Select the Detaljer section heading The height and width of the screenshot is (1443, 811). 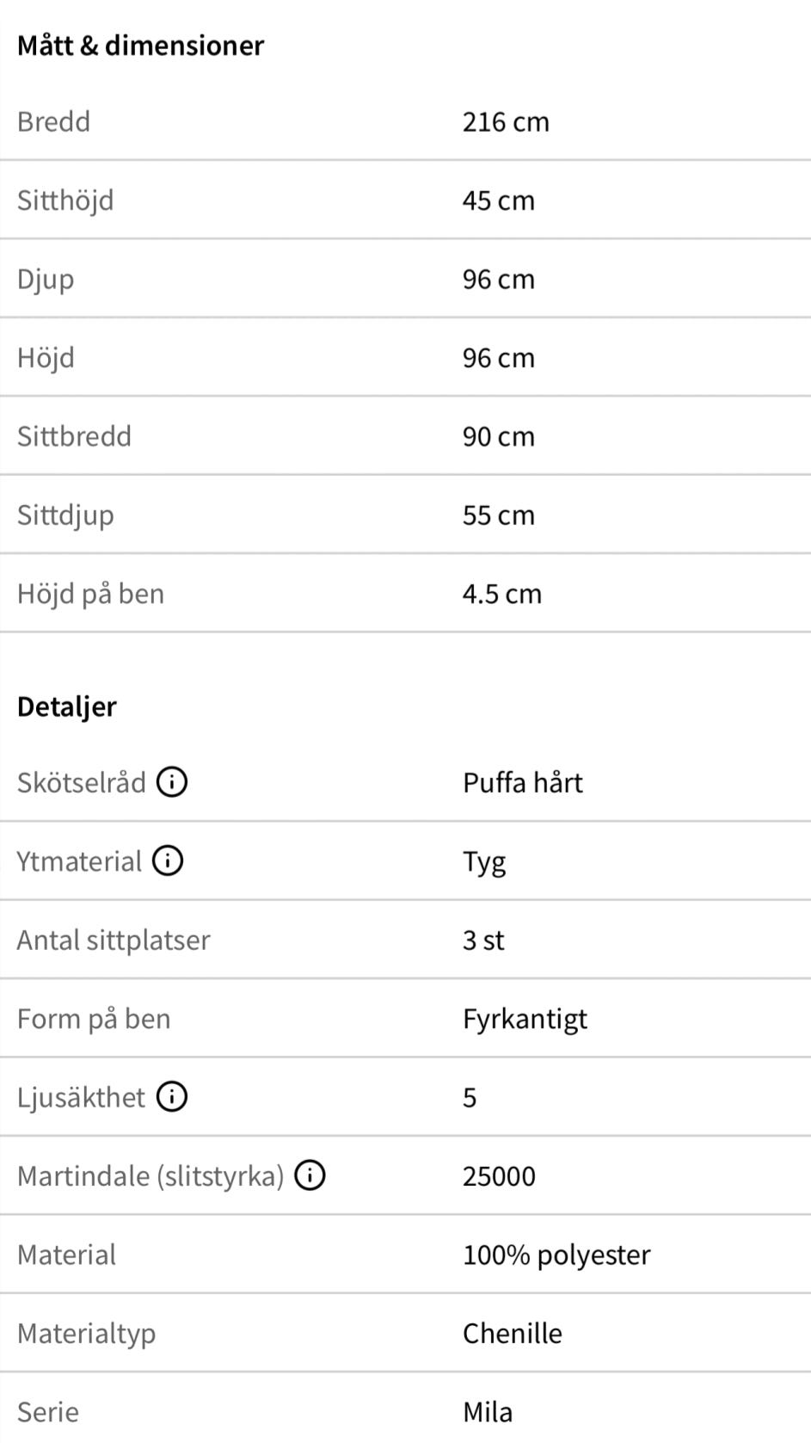click(66, 706)
